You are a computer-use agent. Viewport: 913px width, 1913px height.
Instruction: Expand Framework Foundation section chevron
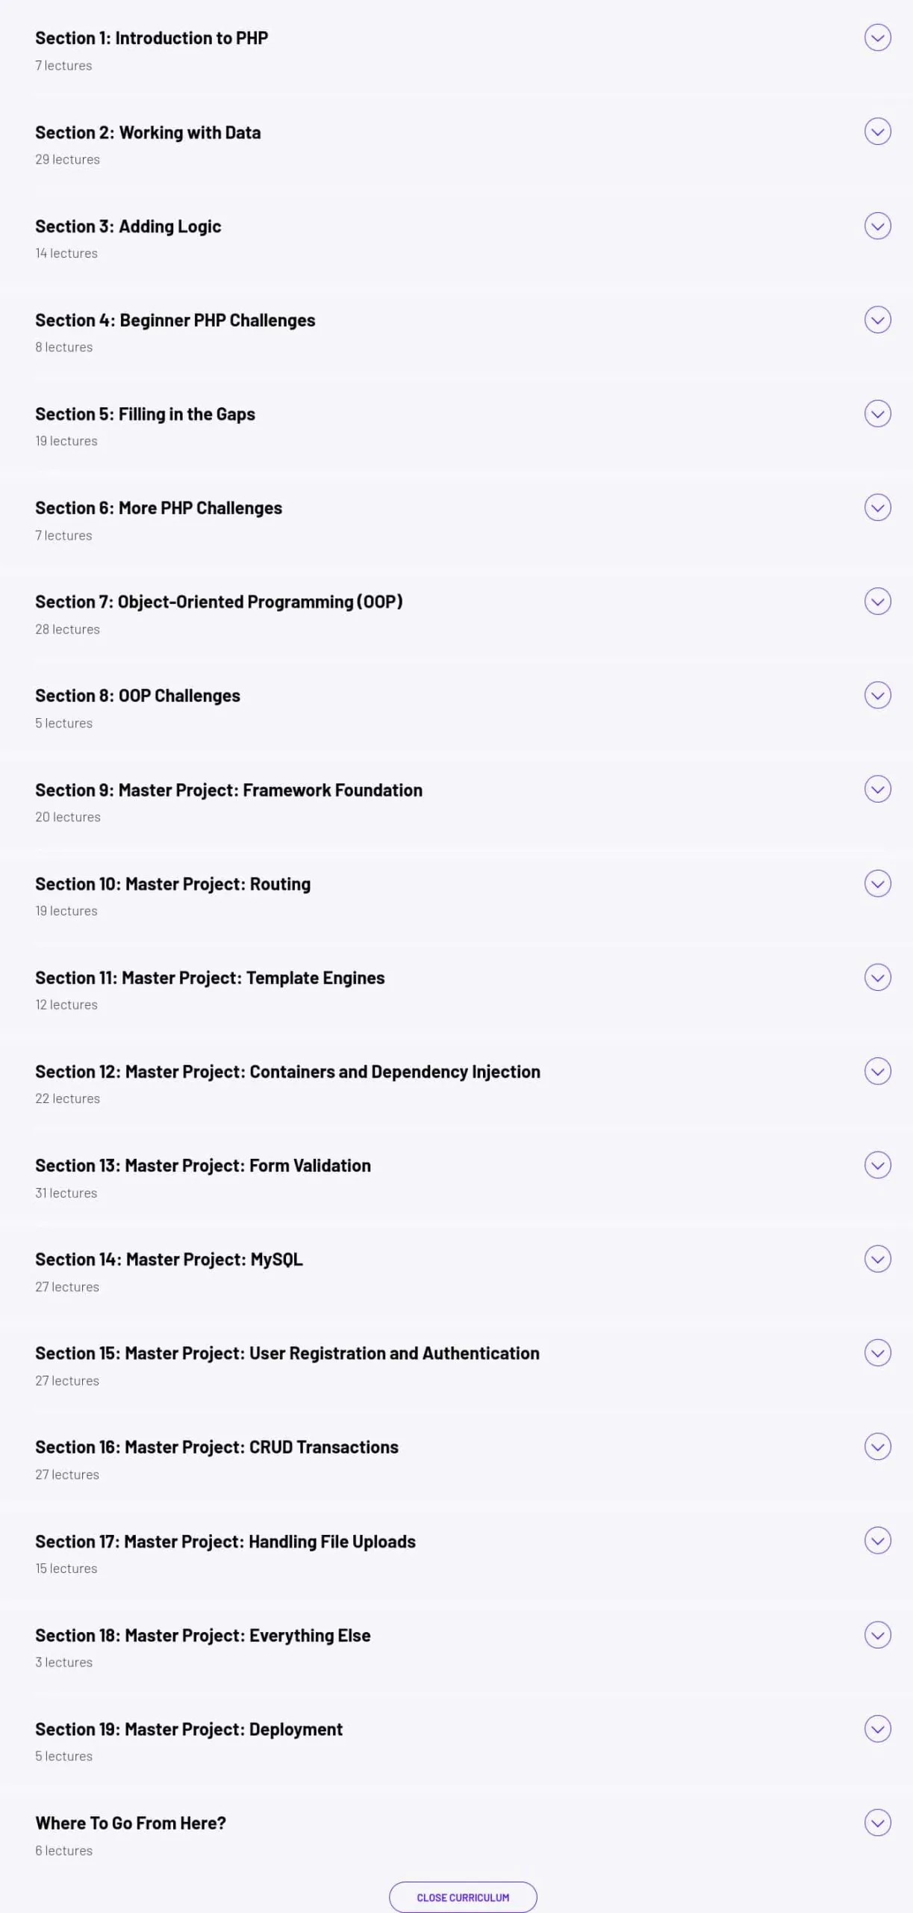click(877, 789)
